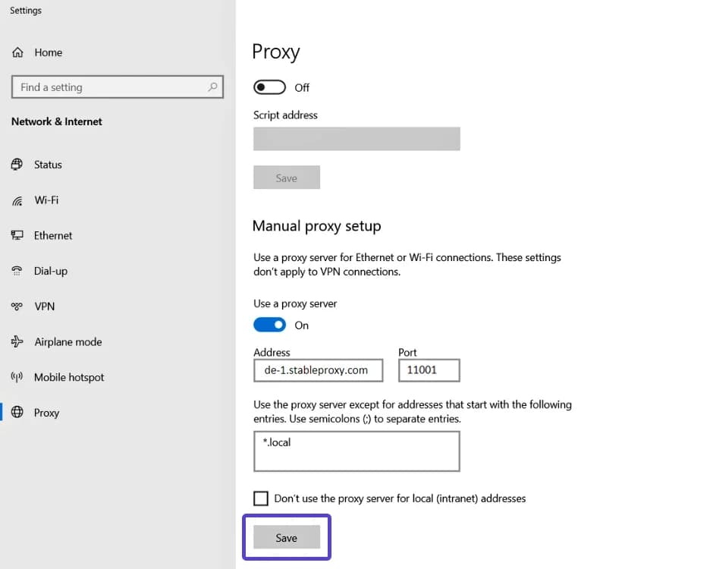The width and height of the screenshot is (713, 569).
Task: Go to the Home settings page
Action: [x=48, y=52]
